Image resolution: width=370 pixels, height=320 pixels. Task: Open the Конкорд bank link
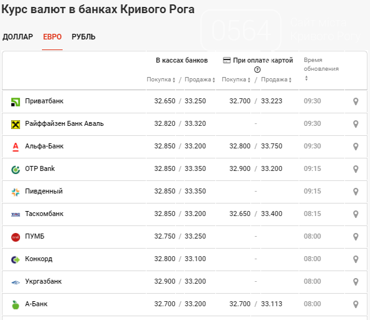(x=39, y=259)
